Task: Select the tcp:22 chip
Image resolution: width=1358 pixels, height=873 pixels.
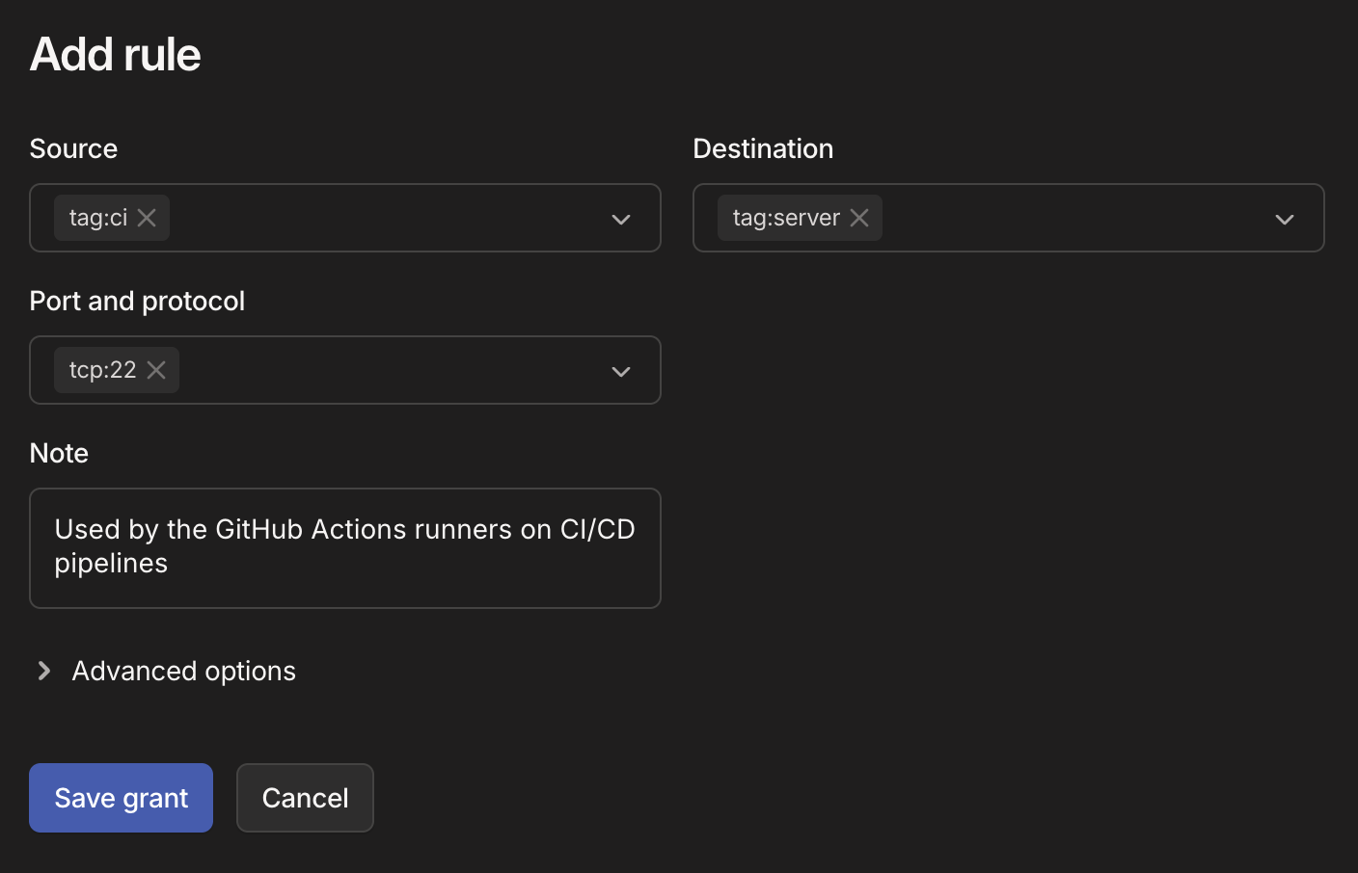Action: click(101, 370)
